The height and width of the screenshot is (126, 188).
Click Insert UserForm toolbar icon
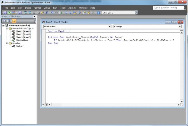[14, 13]
